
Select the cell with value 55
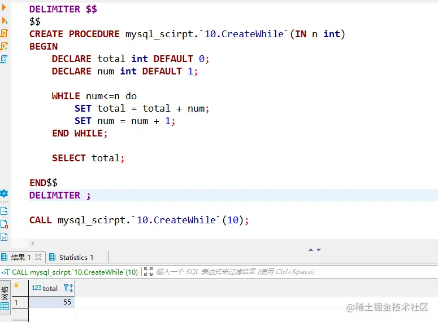pos(51,302)
